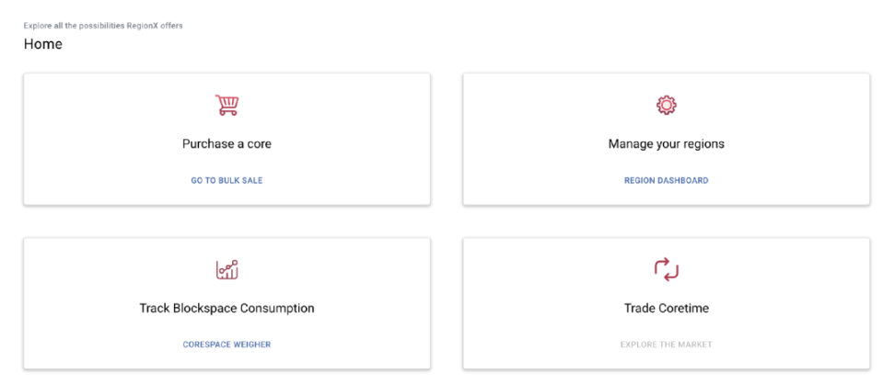Image resolution: width=895 pixels, height=385 pixels.
Task: Click the 'Purchase a core' title text
Action: pos(227,144)
